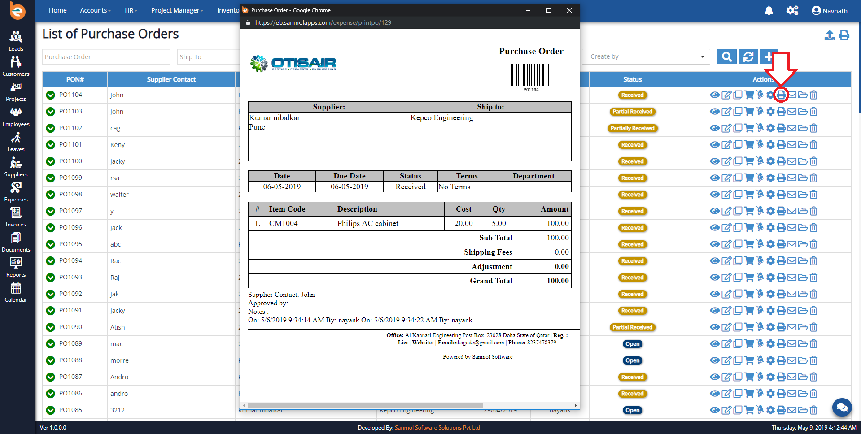Click the notification bell icon
This screenshot has width=861, height=434.
[769, 10]
